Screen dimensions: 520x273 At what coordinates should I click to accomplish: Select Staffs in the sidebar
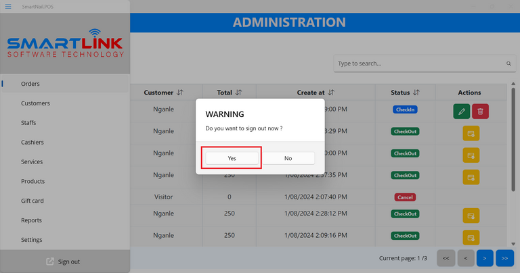click(28, 123)
